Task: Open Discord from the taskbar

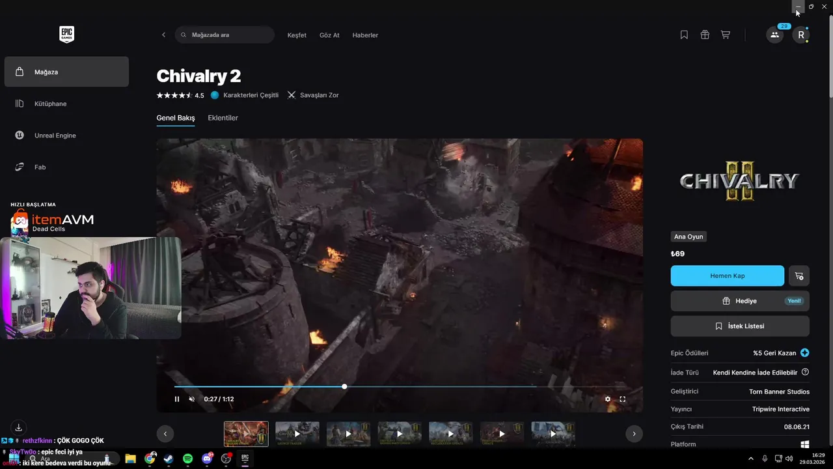Action: (207, 459)
